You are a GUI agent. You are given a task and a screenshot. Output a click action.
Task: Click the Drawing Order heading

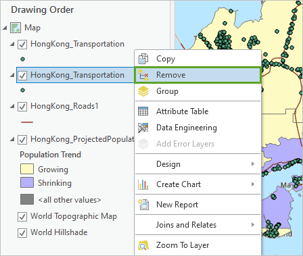43,9
